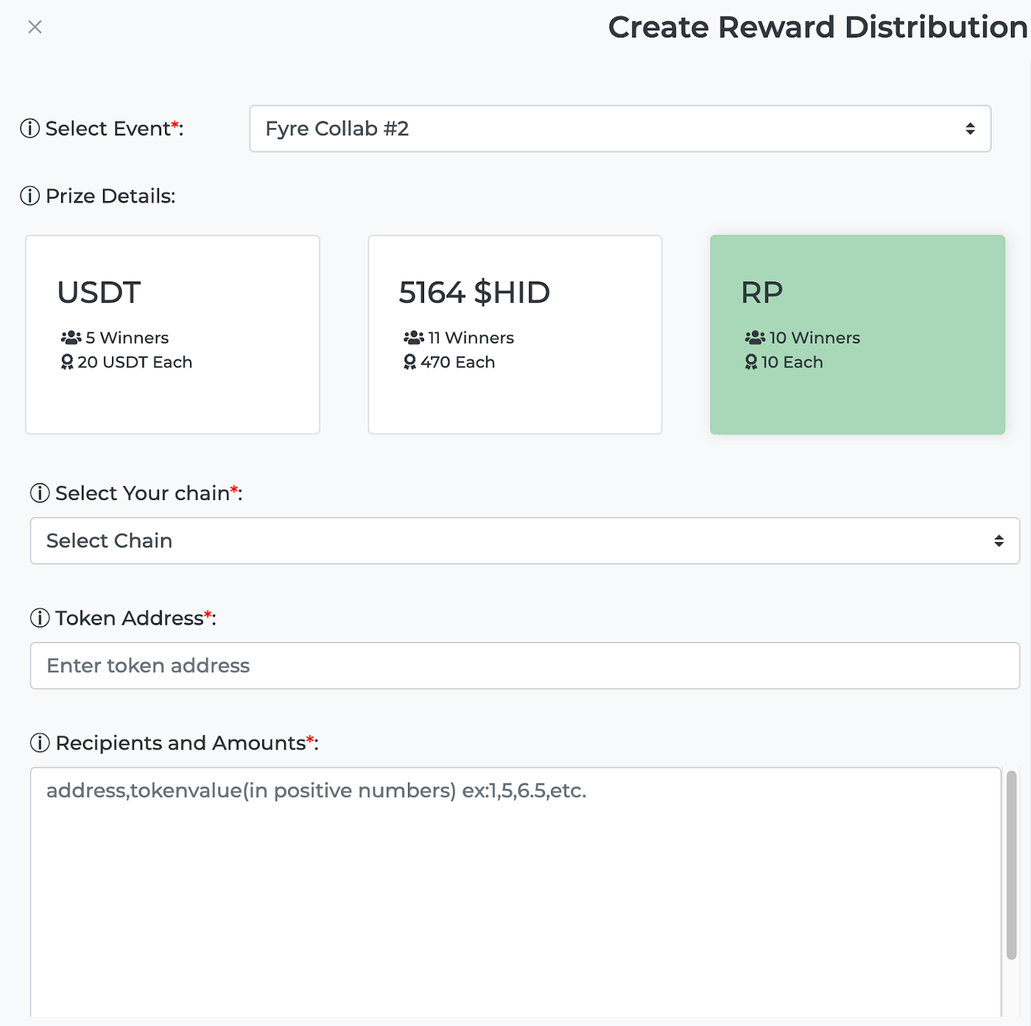Click info icon beside Select Your chain

(x=40, y=493)
